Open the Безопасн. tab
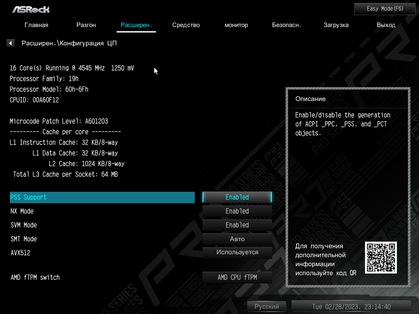The image size is (419, 314). (286, 25)
